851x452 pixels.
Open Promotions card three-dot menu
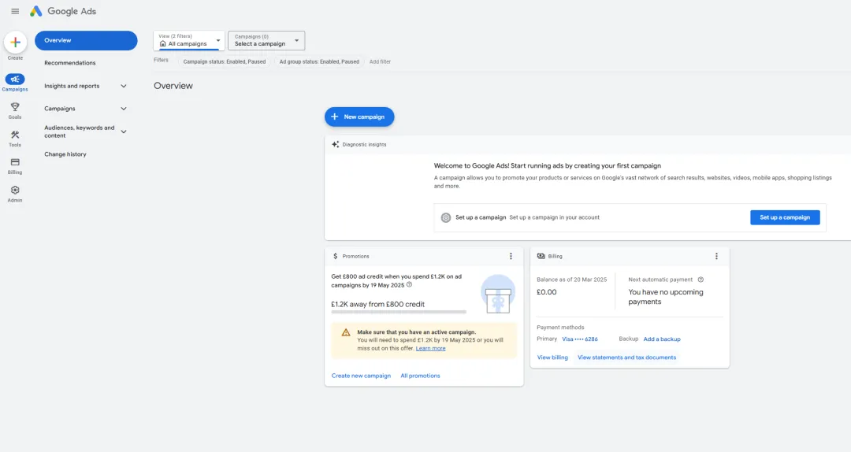pyautogui.click(x=511, y=256)
